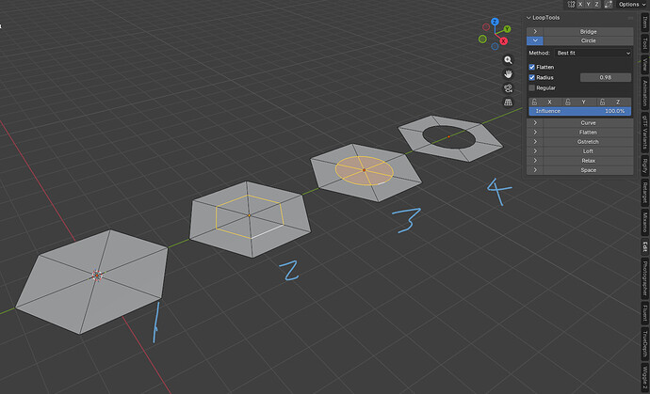
Task: Click the hollow red negative X gizmo circle
Action: [x=486, y=27]
